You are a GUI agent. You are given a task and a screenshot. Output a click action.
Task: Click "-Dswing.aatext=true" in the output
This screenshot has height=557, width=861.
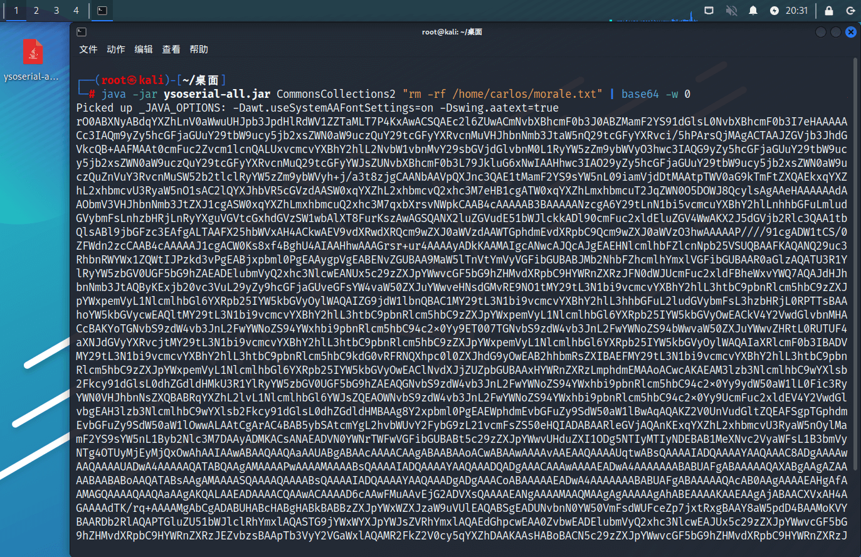[x=499, y=108]
